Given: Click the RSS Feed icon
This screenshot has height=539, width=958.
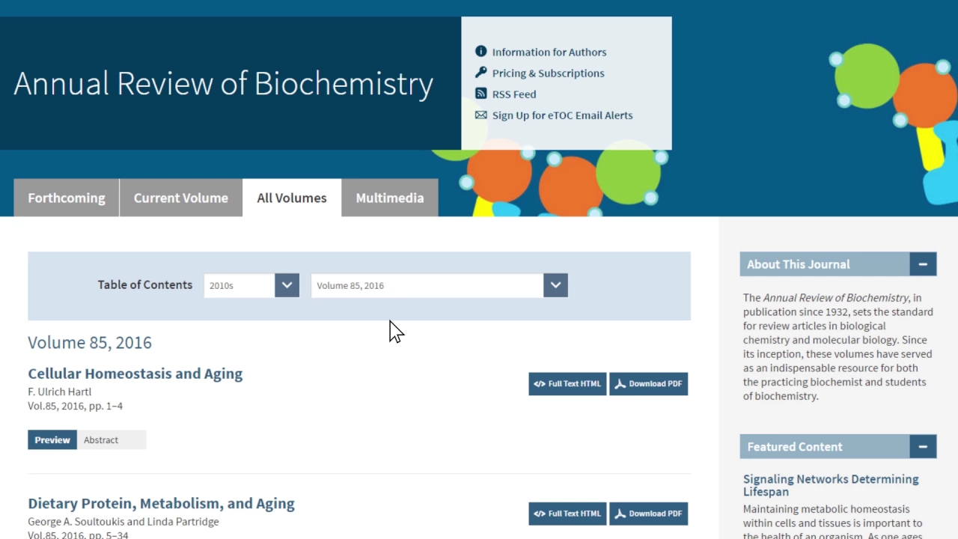Looking at the screenshot, I should [x=480, y=94].
